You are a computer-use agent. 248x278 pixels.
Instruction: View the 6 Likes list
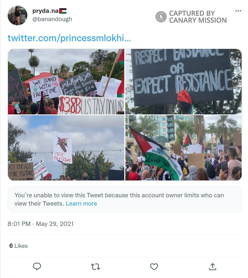pos(19,246)
